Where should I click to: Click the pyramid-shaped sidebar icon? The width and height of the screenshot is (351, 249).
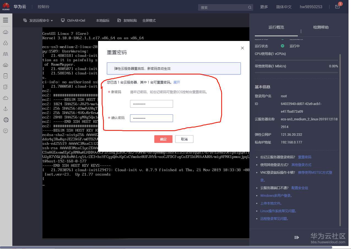(x=6, y=109)
